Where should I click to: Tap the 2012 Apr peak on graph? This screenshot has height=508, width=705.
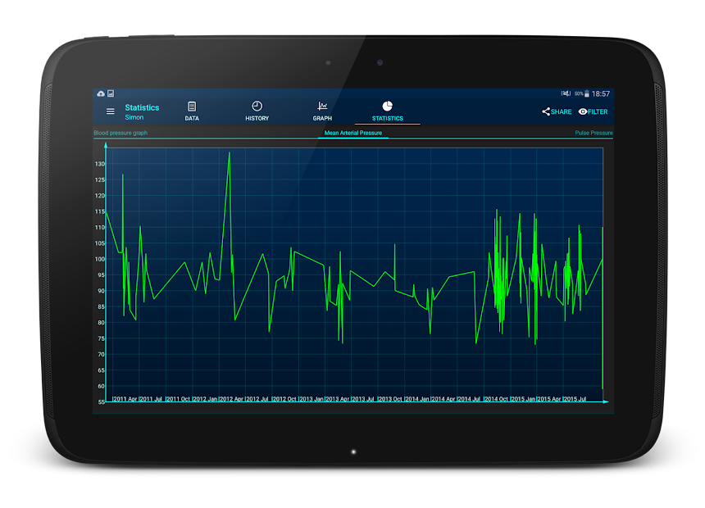pyautogui.click(x=230, y=153)
